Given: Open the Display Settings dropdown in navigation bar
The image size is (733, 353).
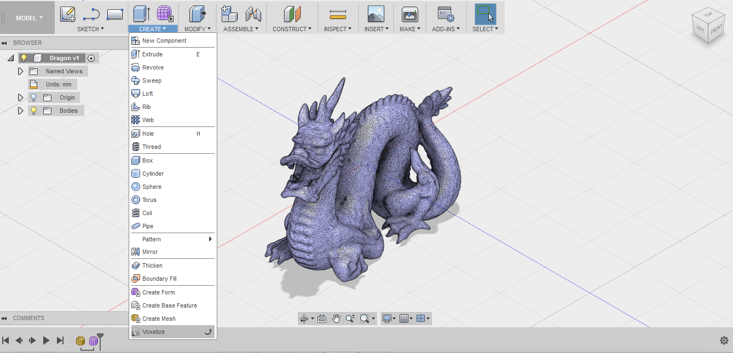Looking at the screenshot, I should point(389,319).
